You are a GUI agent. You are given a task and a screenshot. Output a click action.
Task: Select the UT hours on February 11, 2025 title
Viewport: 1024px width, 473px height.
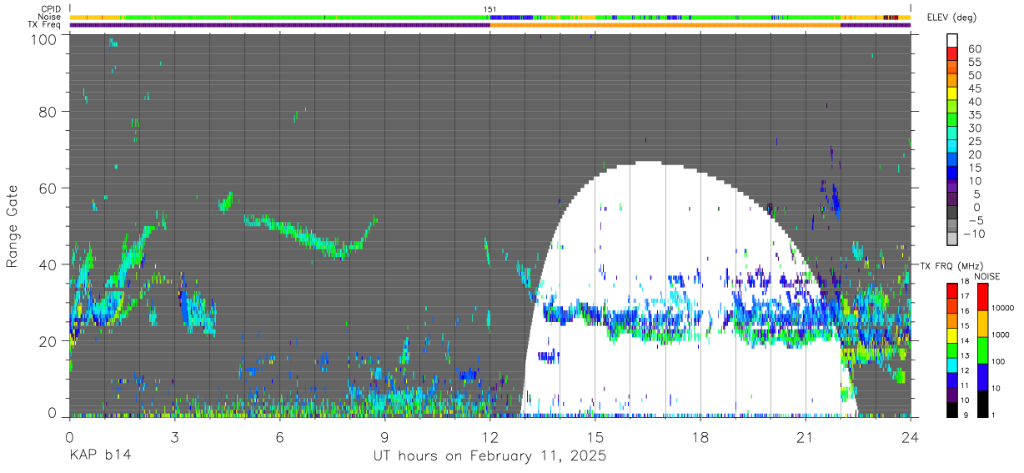[x=489, y=456]
